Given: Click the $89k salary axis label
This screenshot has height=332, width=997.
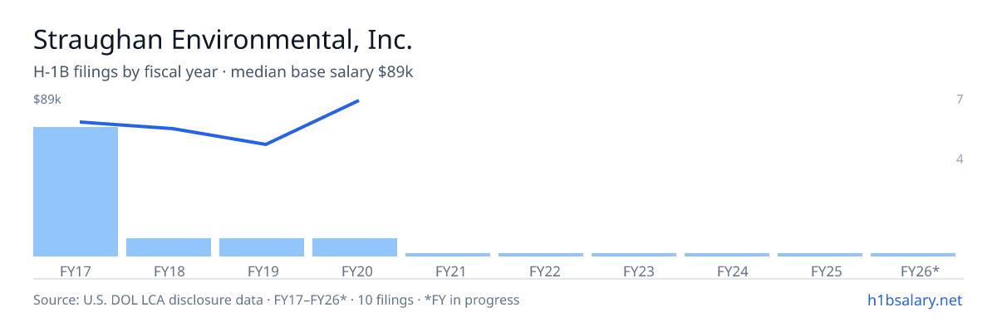Looking at the screenshot, I should point(47,100).
